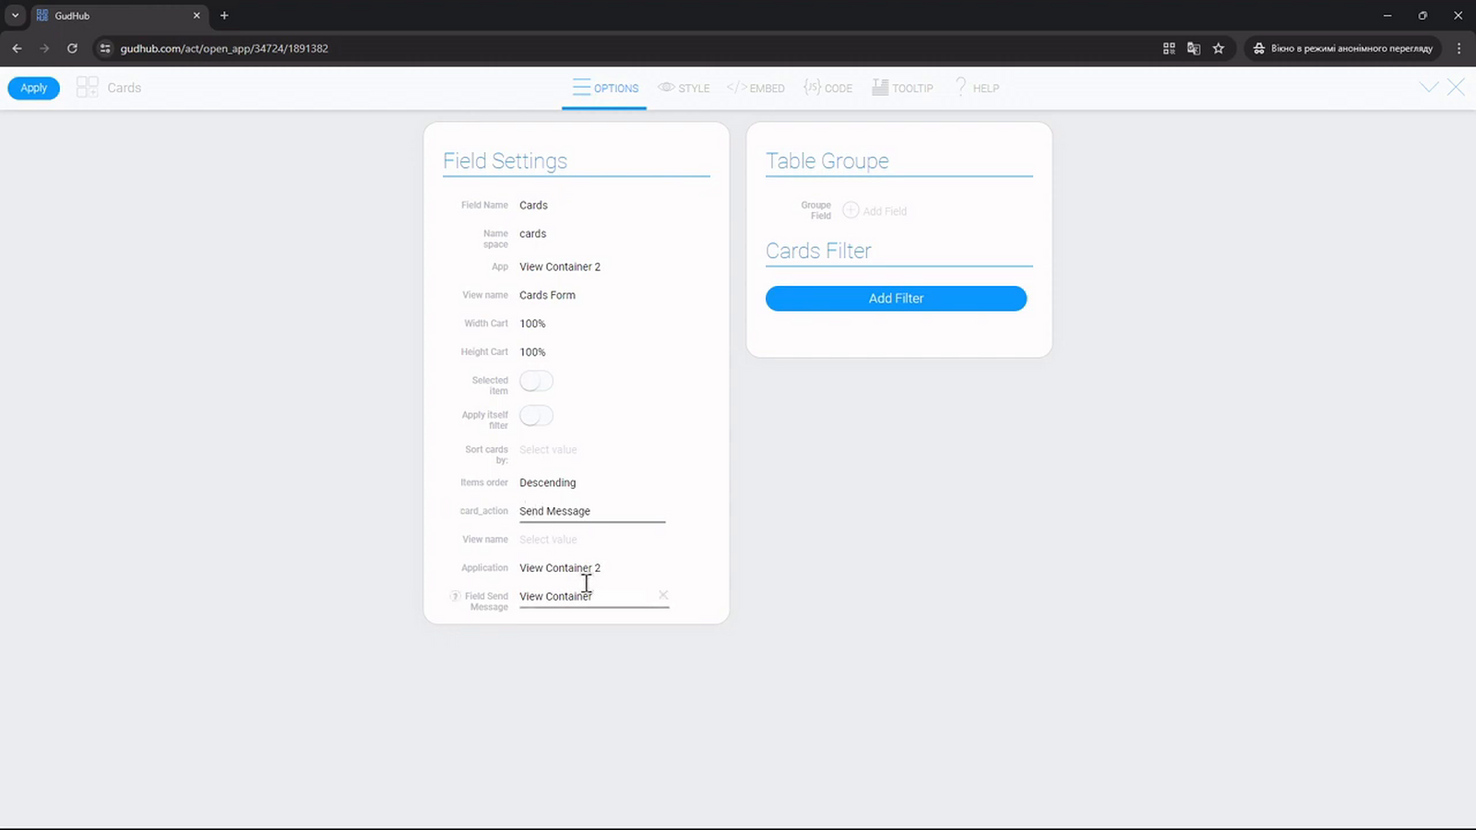Close the GudHub browser tab

pos(196,16)
